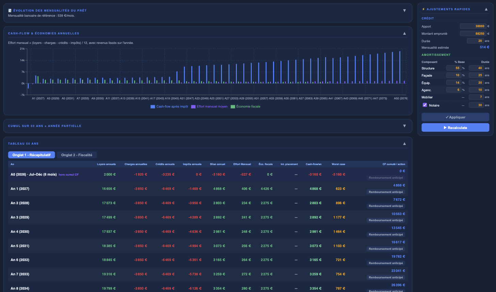Expand the Cumul sur 50 ans panel
496x292 pixels.
(404, 126)
